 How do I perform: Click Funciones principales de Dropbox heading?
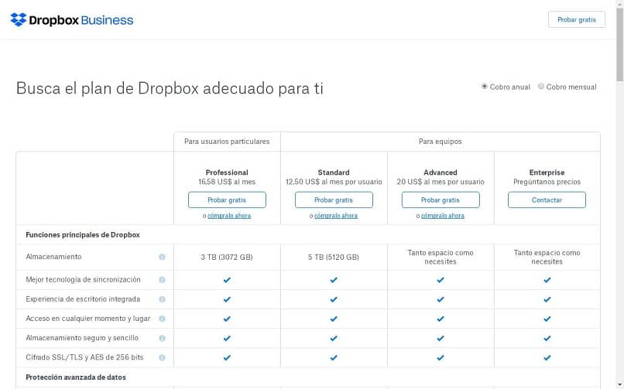pyautogui.click(x=83, y=235)
